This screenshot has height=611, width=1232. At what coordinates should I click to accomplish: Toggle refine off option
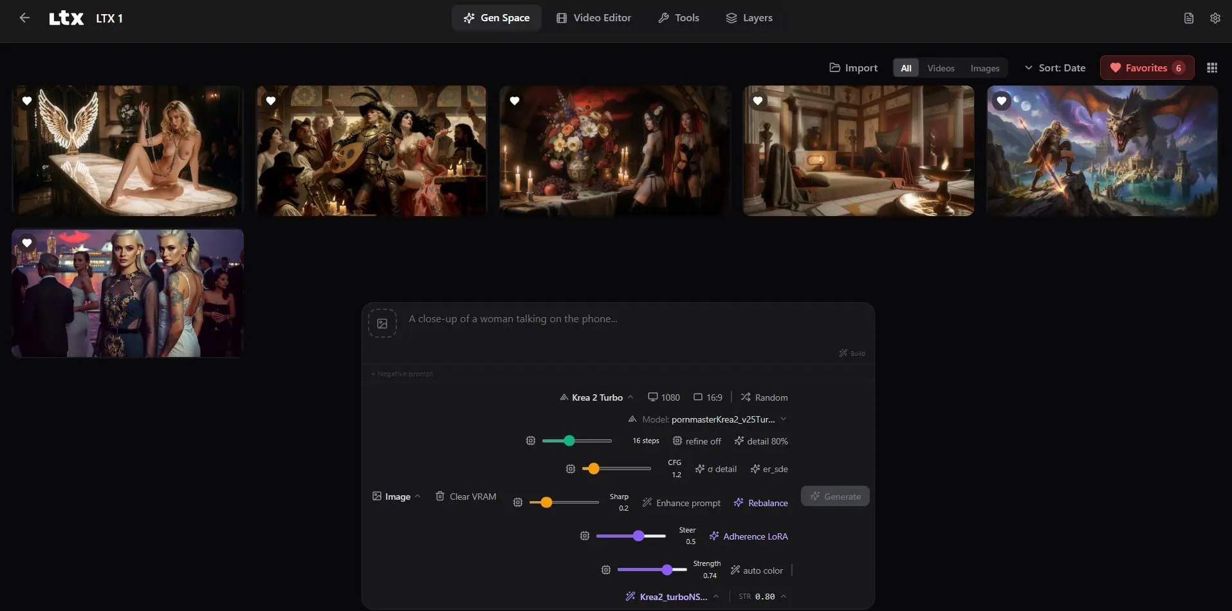click(697, 441)
